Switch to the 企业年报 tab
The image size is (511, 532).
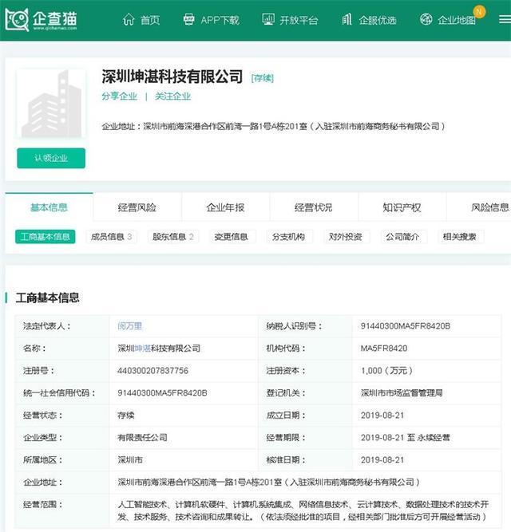[225, 207]
